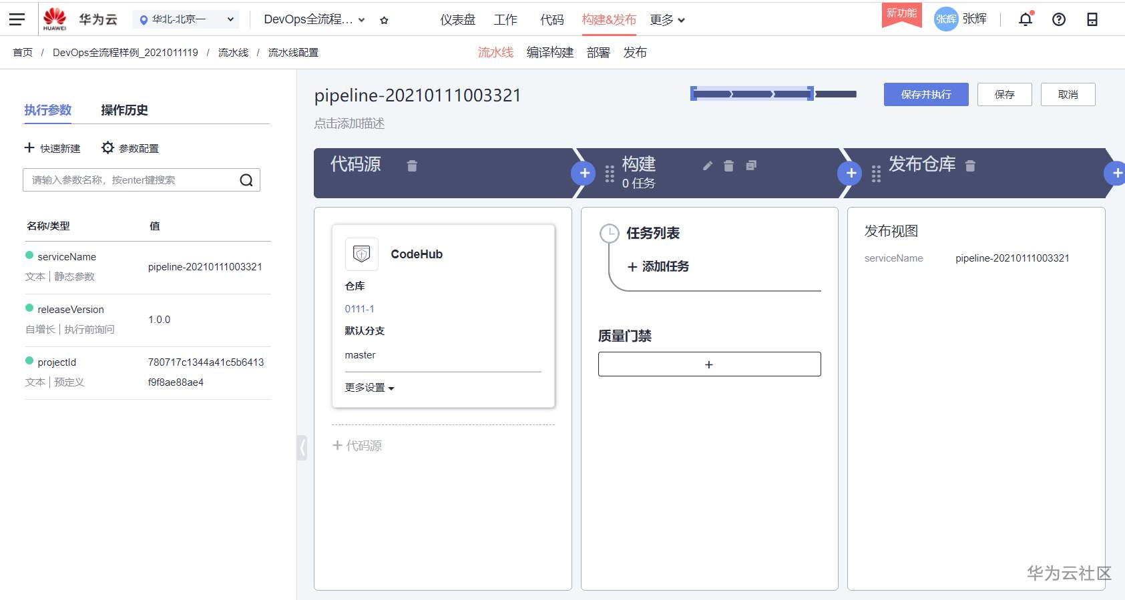Screen dimensions: 1125x600
Task: Favorite the project with the star icon
Action: (384, 20)
